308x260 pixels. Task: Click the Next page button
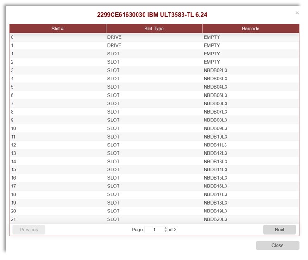point(279,230)
